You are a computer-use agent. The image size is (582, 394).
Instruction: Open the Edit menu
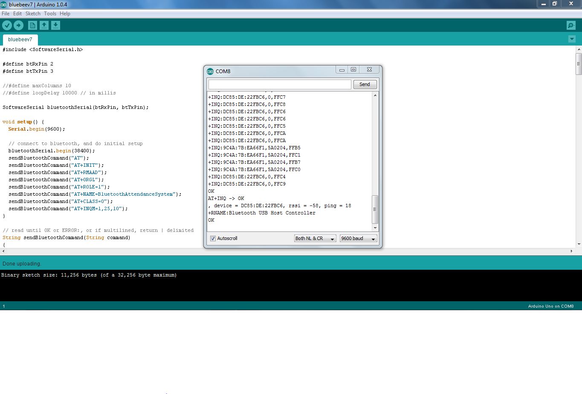(x=17, y=14)
